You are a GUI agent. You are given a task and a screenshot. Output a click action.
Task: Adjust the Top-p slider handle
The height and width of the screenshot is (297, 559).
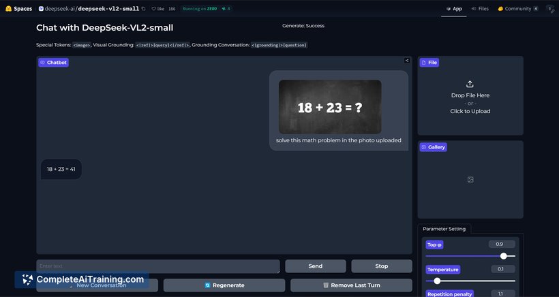coord(503,255)
